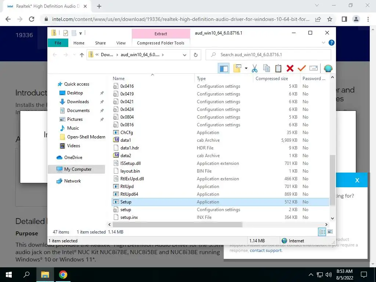This screenshot has width=376, height=282.
Task: Click the contact support link
Action: [266, 250]
